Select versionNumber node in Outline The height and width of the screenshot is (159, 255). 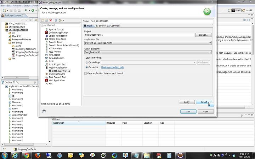pyautogui.click(x=19, y=115)
